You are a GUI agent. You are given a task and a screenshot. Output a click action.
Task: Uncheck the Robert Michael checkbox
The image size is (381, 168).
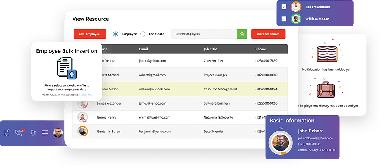[284, 7]
